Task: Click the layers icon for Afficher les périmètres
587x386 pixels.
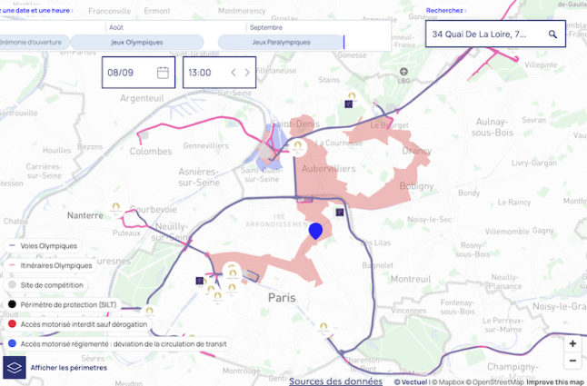Action: click(x=15, y=367)
